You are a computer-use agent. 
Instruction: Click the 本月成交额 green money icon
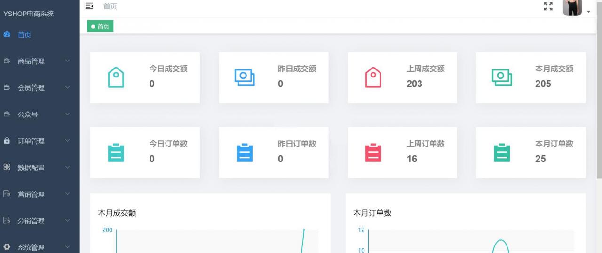(x=502, y=77)
